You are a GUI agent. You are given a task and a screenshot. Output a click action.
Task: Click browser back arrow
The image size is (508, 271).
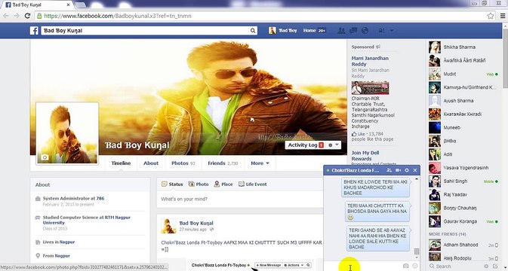click(6, 16)
